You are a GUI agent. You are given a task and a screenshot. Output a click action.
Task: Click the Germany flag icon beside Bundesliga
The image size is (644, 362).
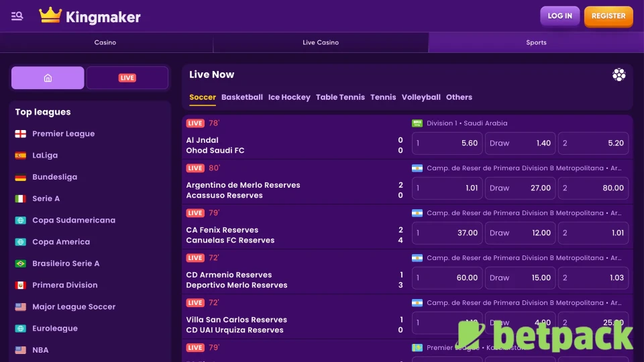click(x=21, y=177)
